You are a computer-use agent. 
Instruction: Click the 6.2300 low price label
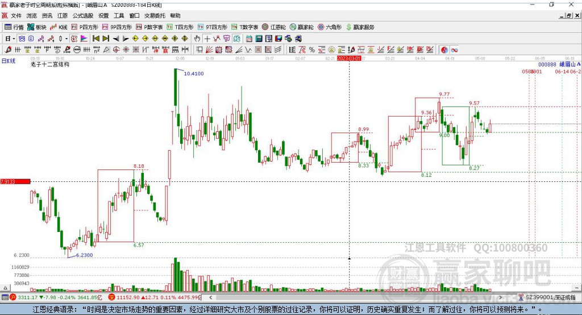click(85, 255)
